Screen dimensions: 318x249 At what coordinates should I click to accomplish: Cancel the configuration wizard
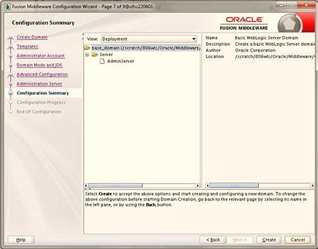click(297, 240)
